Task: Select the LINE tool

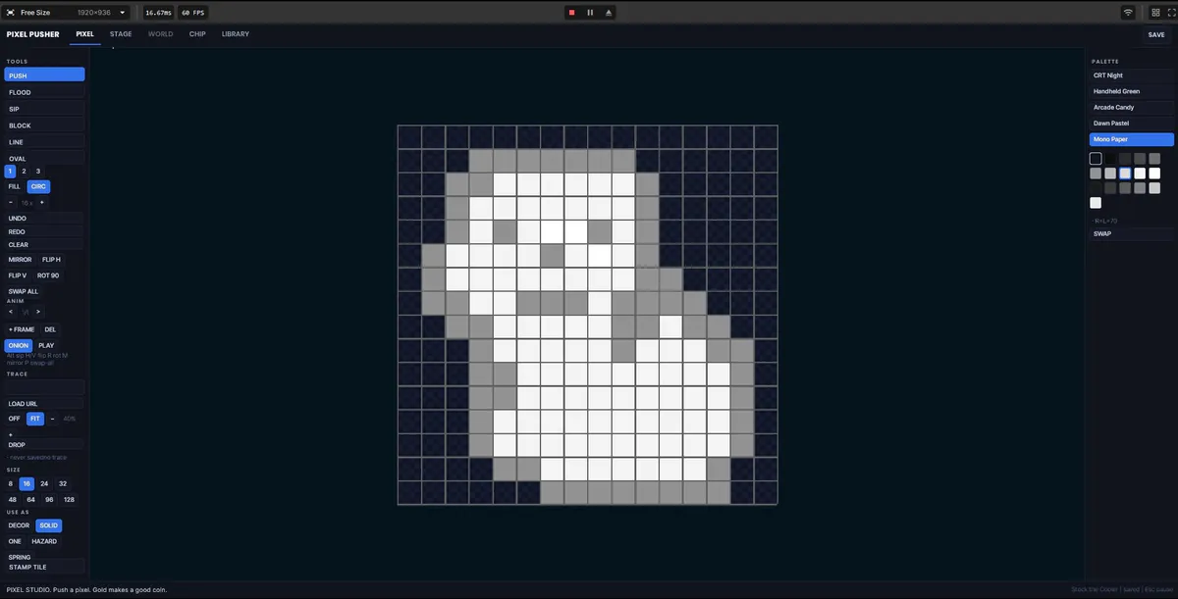Action: coord(44,142)
